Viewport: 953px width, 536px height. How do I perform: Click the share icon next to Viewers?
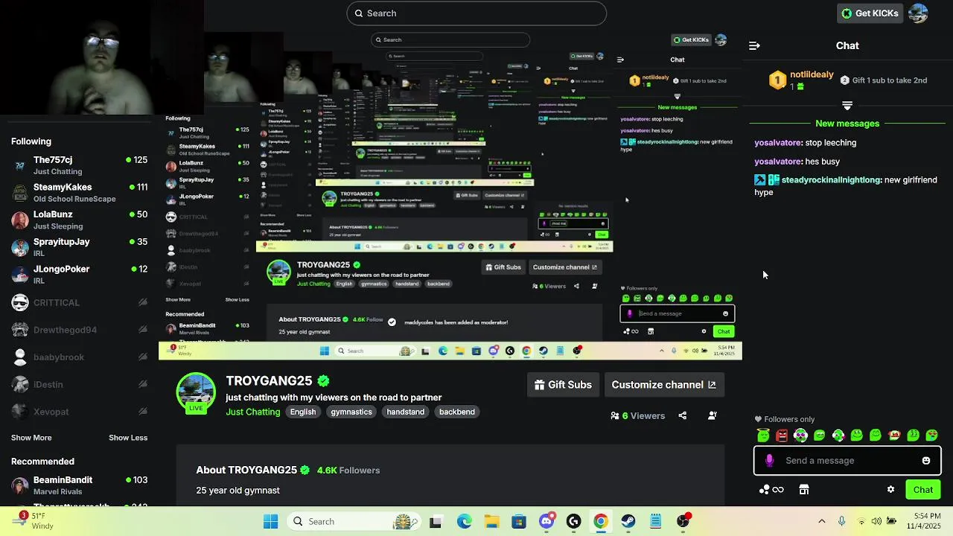tap(683, 415)
